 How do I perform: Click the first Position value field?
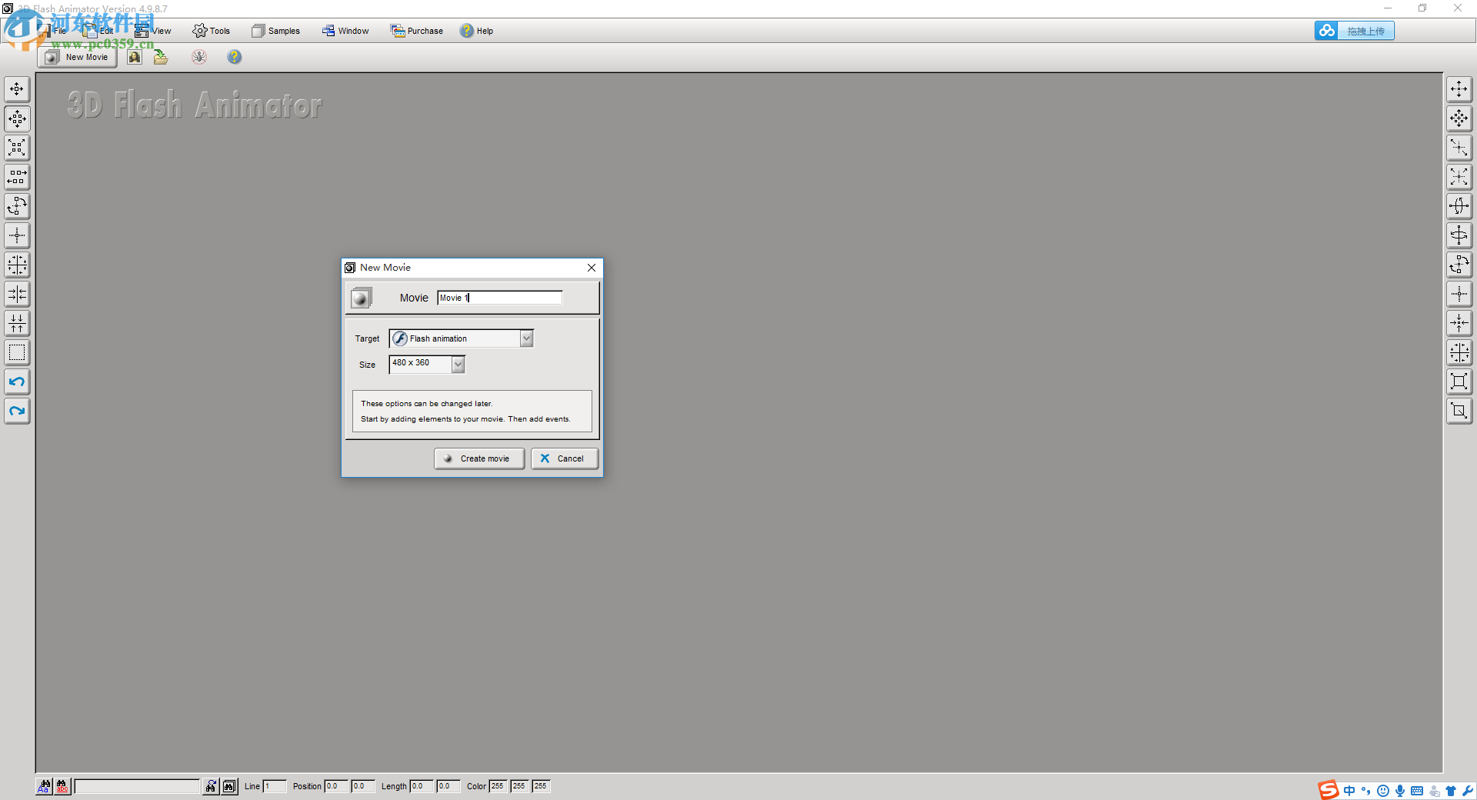coord(336,786)
